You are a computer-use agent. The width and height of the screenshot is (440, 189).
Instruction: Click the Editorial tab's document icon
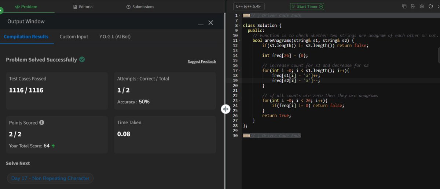pyautogui.click(x=75, y=7)
